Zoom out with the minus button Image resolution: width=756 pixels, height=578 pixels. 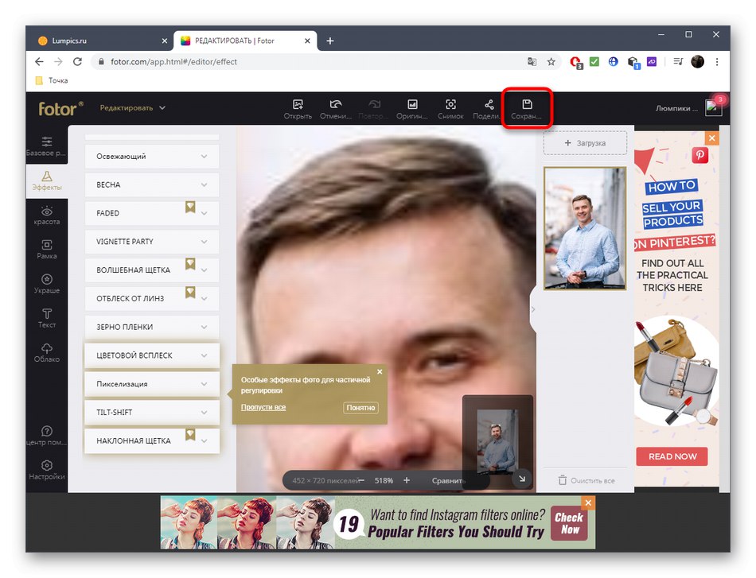coord(361,480)
